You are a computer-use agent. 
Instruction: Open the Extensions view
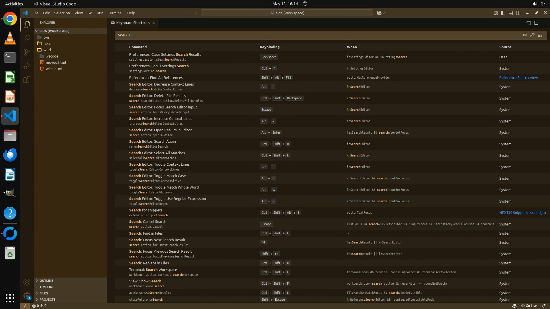(27, 80)
